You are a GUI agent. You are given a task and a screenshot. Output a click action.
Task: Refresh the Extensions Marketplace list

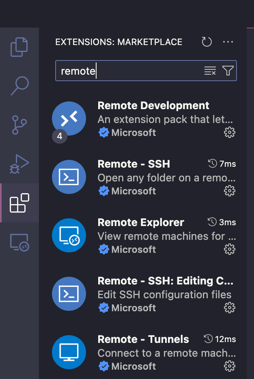coord(207,42)
